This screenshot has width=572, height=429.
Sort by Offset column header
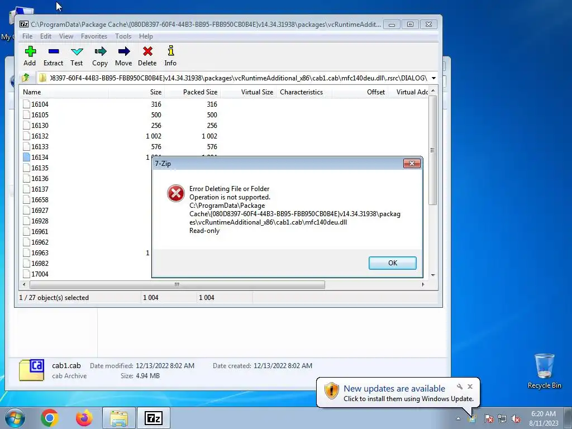click(360, 92)
